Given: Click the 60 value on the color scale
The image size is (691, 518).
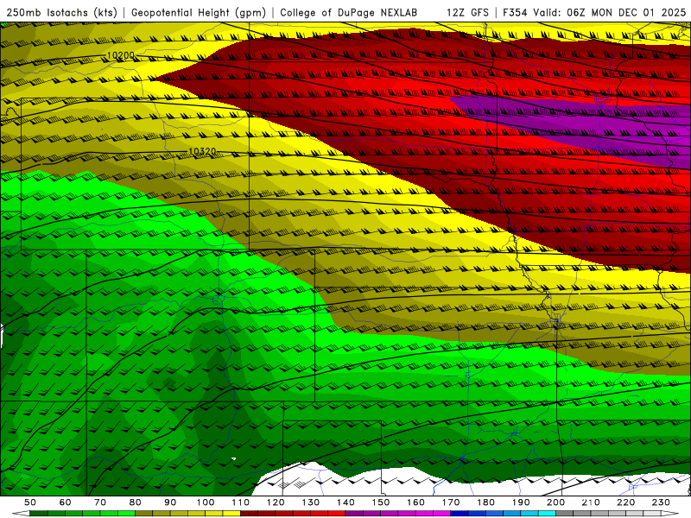Looking at the screenshot, I should [65, 502].
